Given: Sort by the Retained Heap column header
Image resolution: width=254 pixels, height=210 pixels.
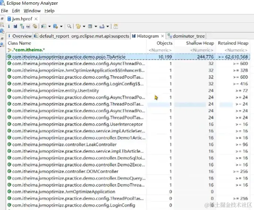Looking at the screenshot, I should pos(233,43).
